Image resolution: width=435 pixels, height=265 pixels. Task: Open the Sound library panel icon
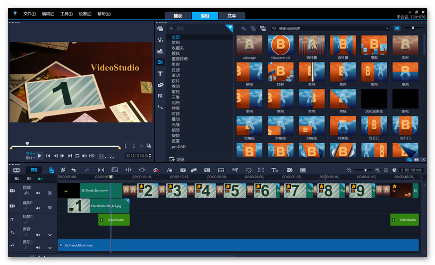pyautogui.click(x=160, y=40)
